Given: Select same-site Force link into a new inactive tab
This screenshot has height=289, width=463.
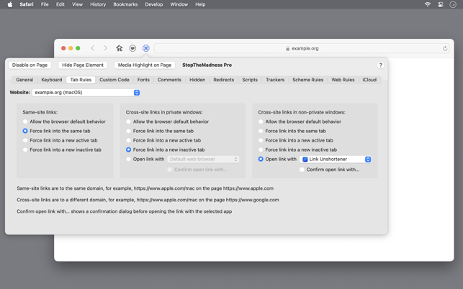Looking at the screenshot, I should (x=25, y=150).
